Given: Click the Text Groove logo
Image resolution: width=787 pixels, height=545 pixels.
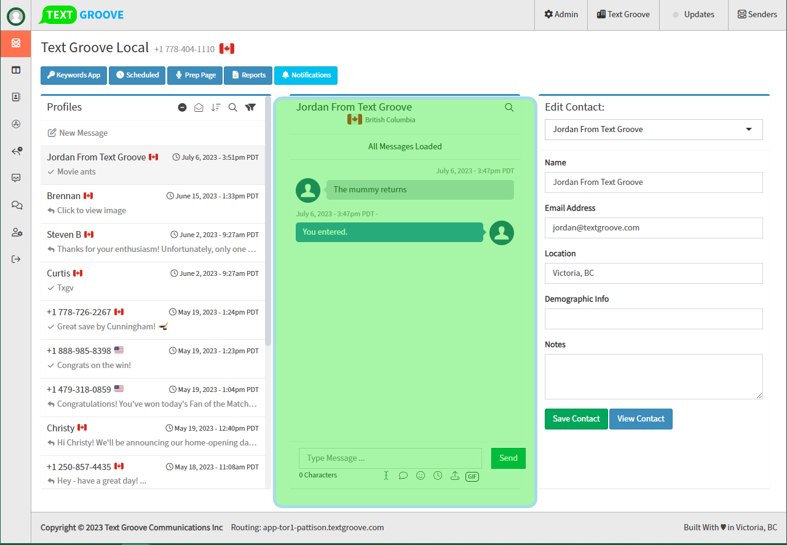Looking at the screenshot, I should pyautogui.click(x=81, y=15).
